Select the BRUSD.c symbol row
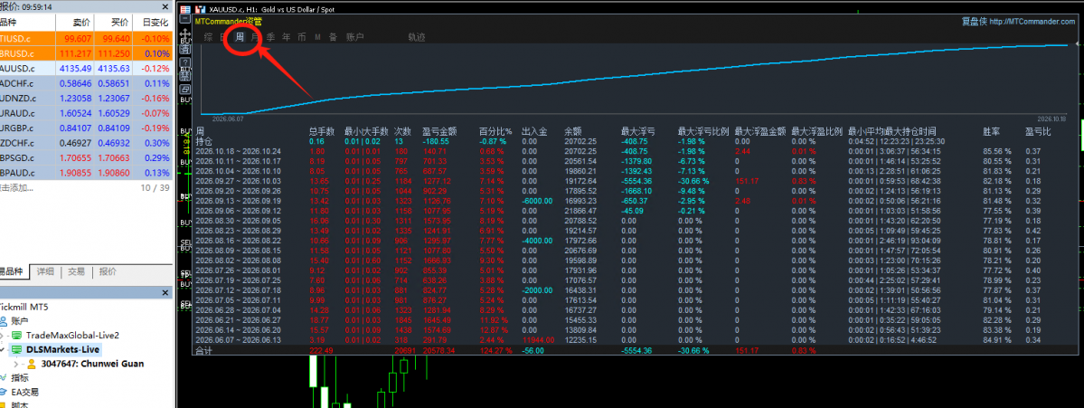1084x408 pixels. 86,53
